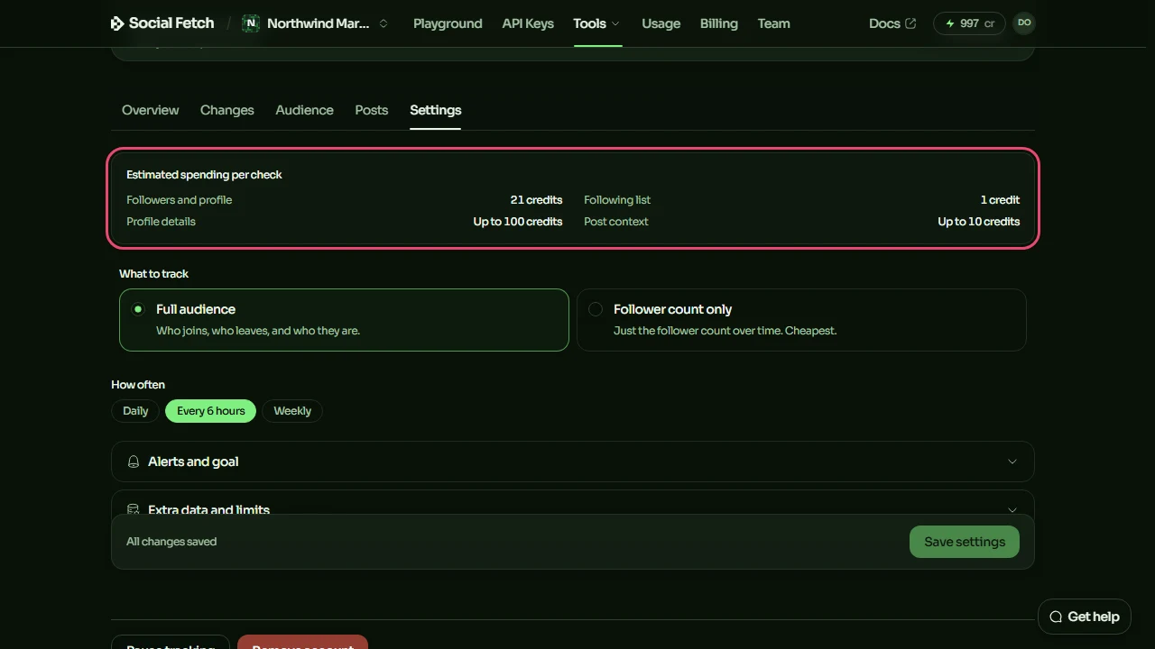Image resolution: width=1155 pixels, height=649 pixels.
Task: Switch to the Overview tab
Action: (x=151, y=110)
